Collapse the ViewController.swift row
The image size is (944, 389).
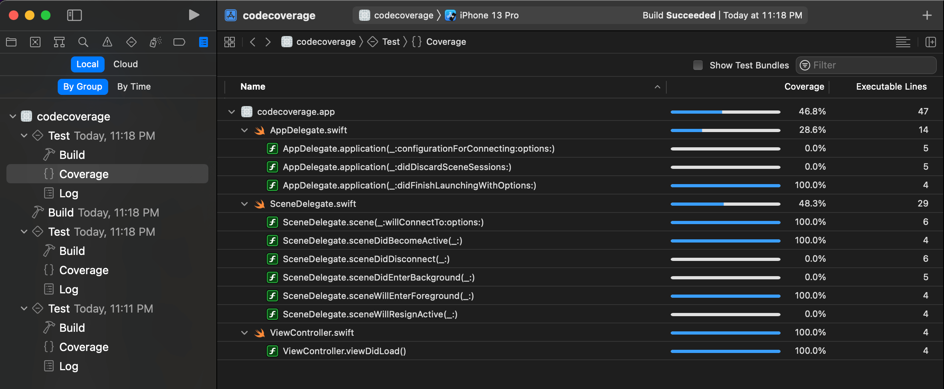tap(244, 333)
